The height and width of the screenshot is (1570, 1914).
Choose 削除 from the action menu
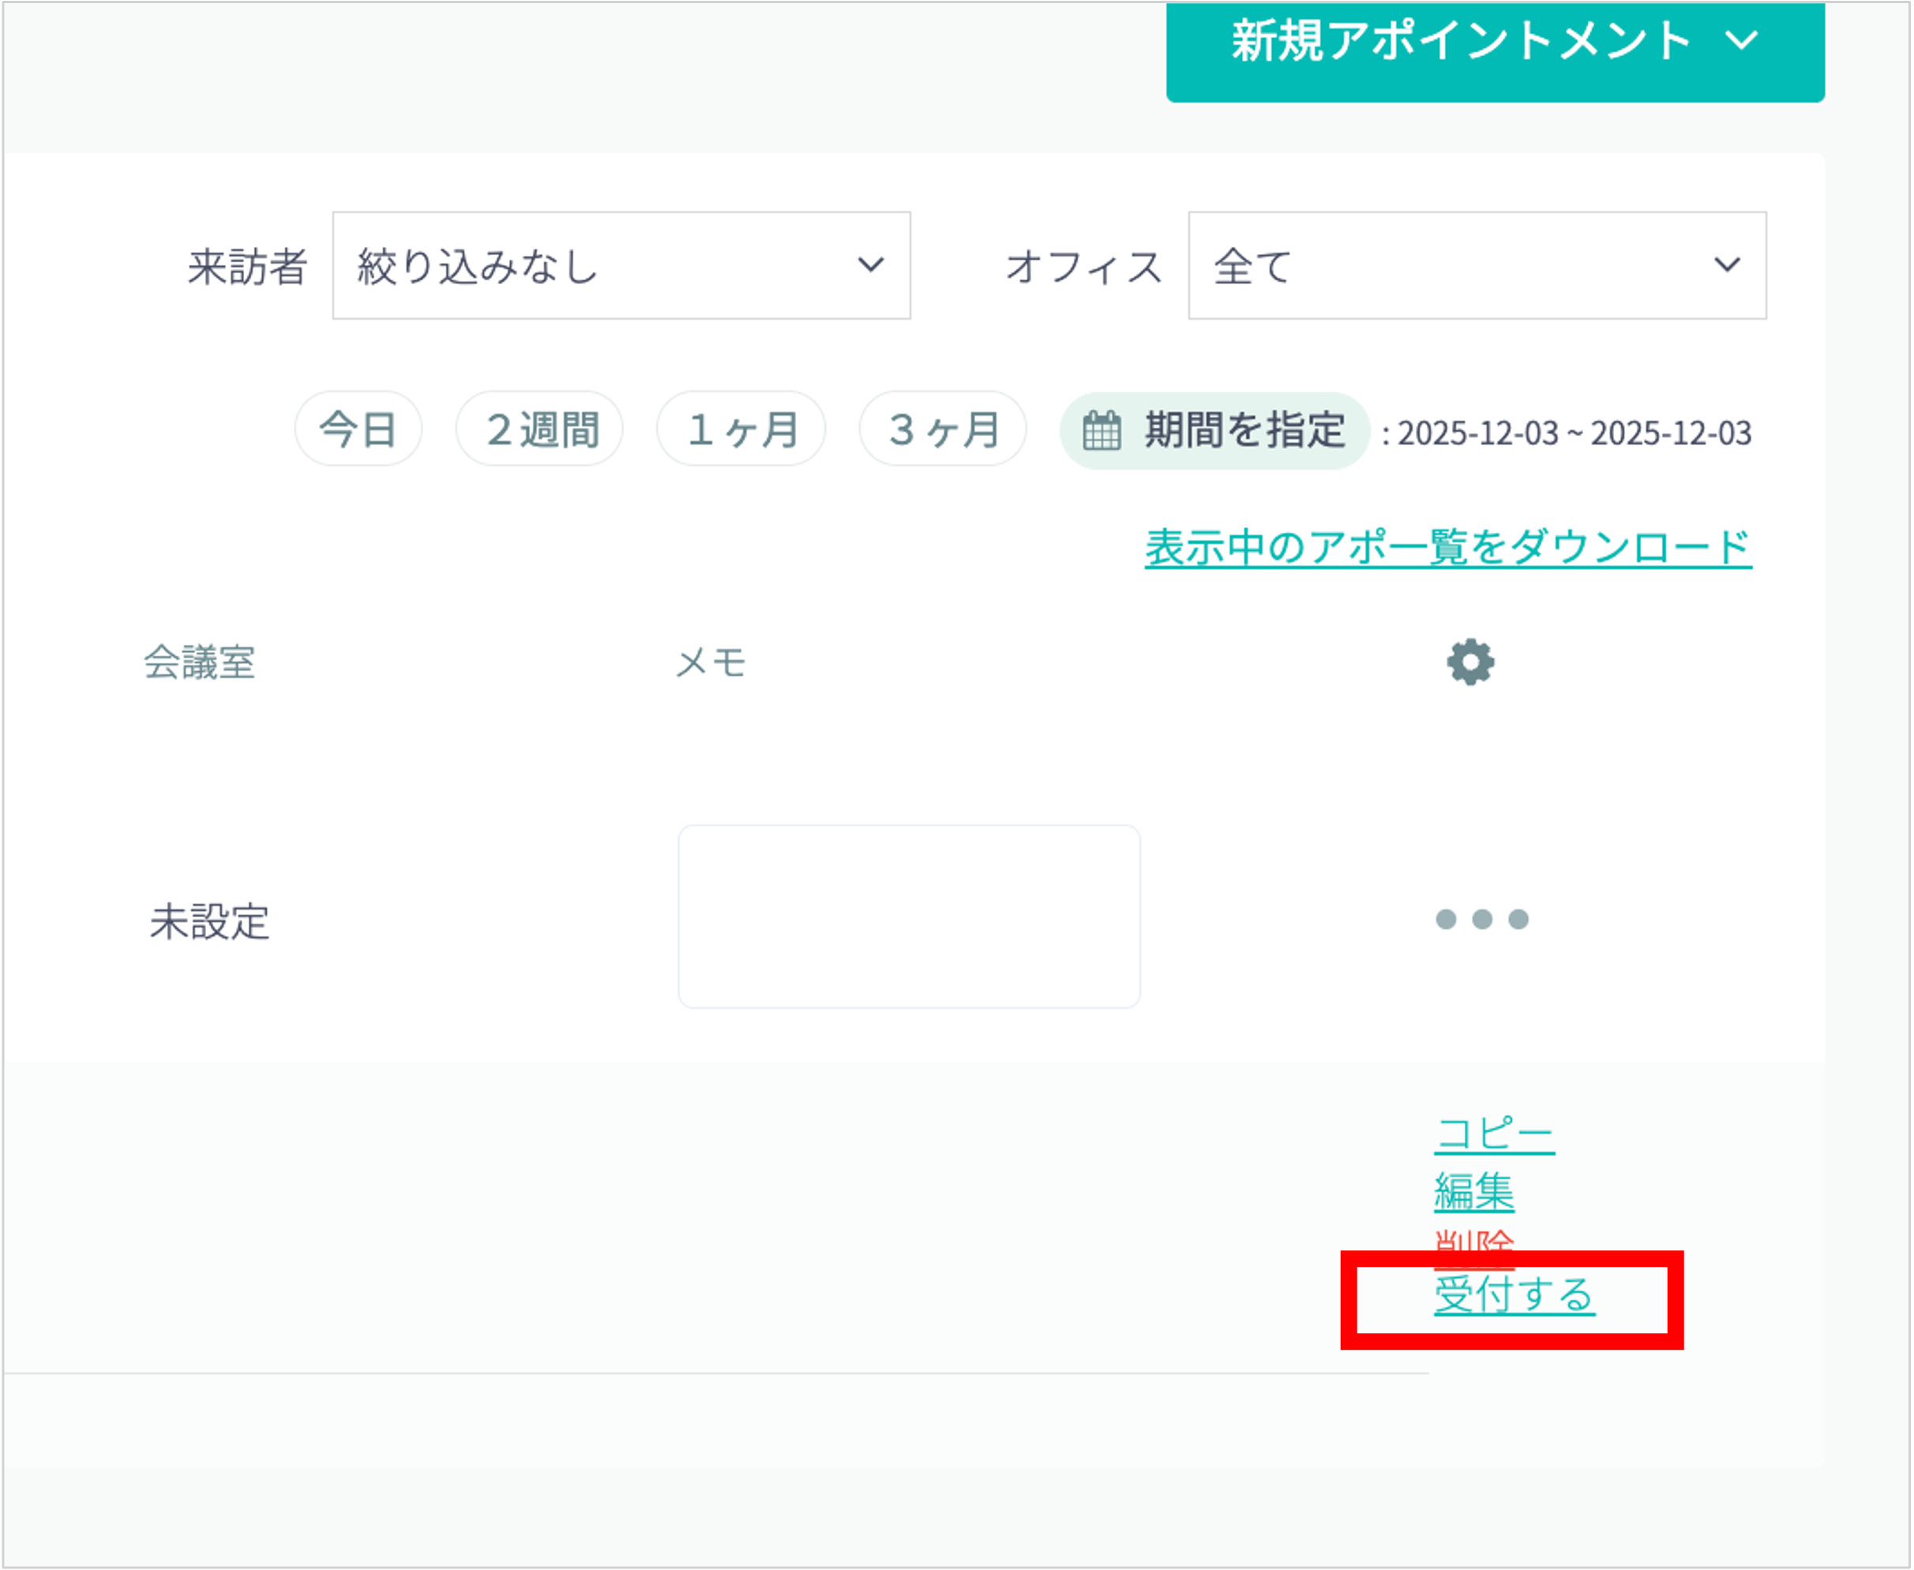coord(1473,1242)
